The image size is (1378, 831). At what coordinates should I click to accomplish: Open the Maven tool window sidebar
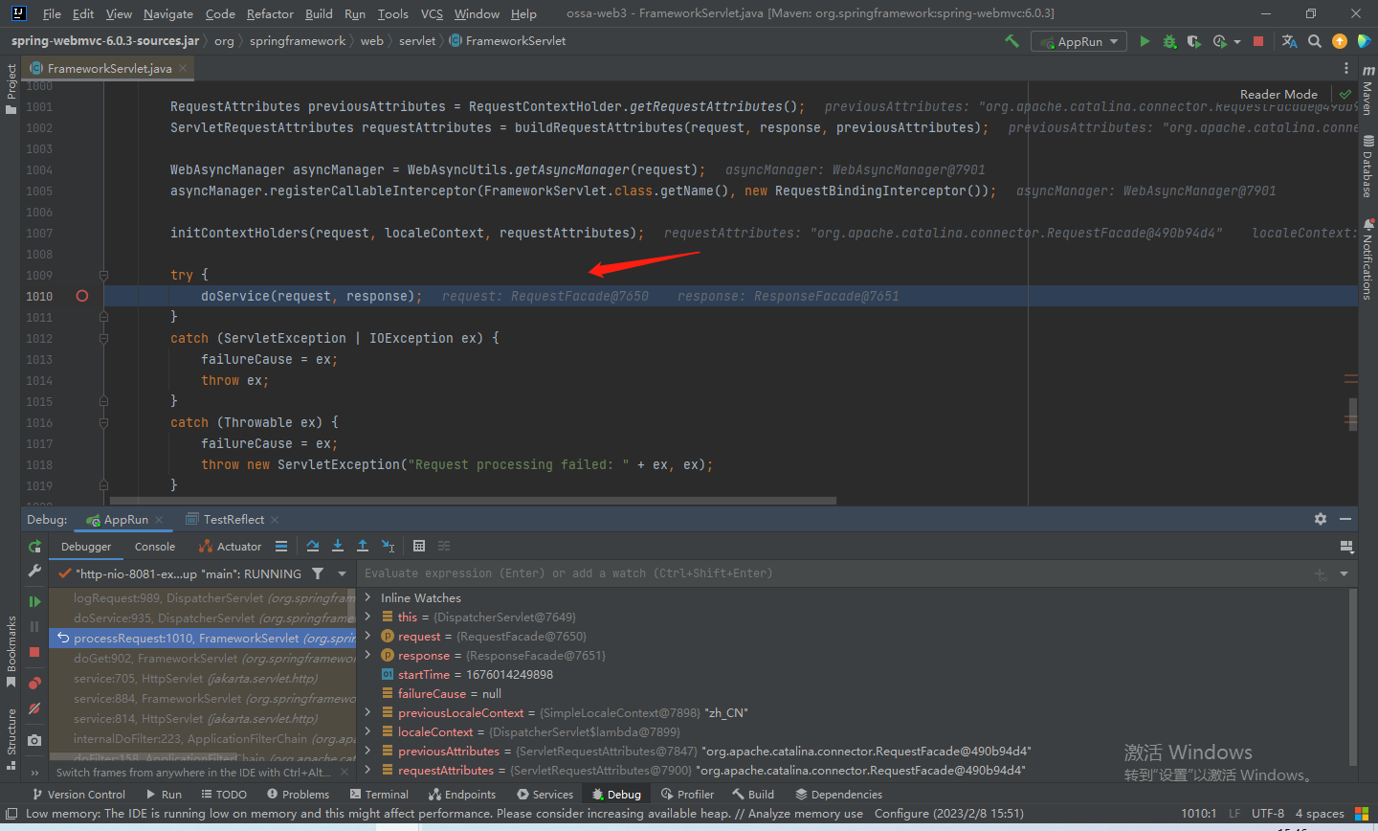click(1367, 92)
